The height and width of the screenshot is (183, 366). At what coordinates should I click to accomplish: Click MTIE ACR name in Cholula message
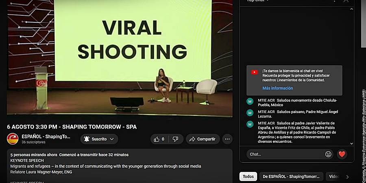click(266, 100)
